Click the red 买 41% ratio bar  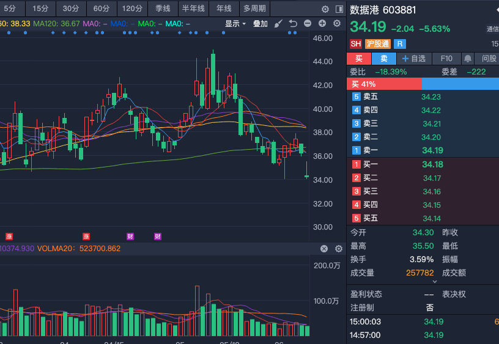click(x=384, y=84)
